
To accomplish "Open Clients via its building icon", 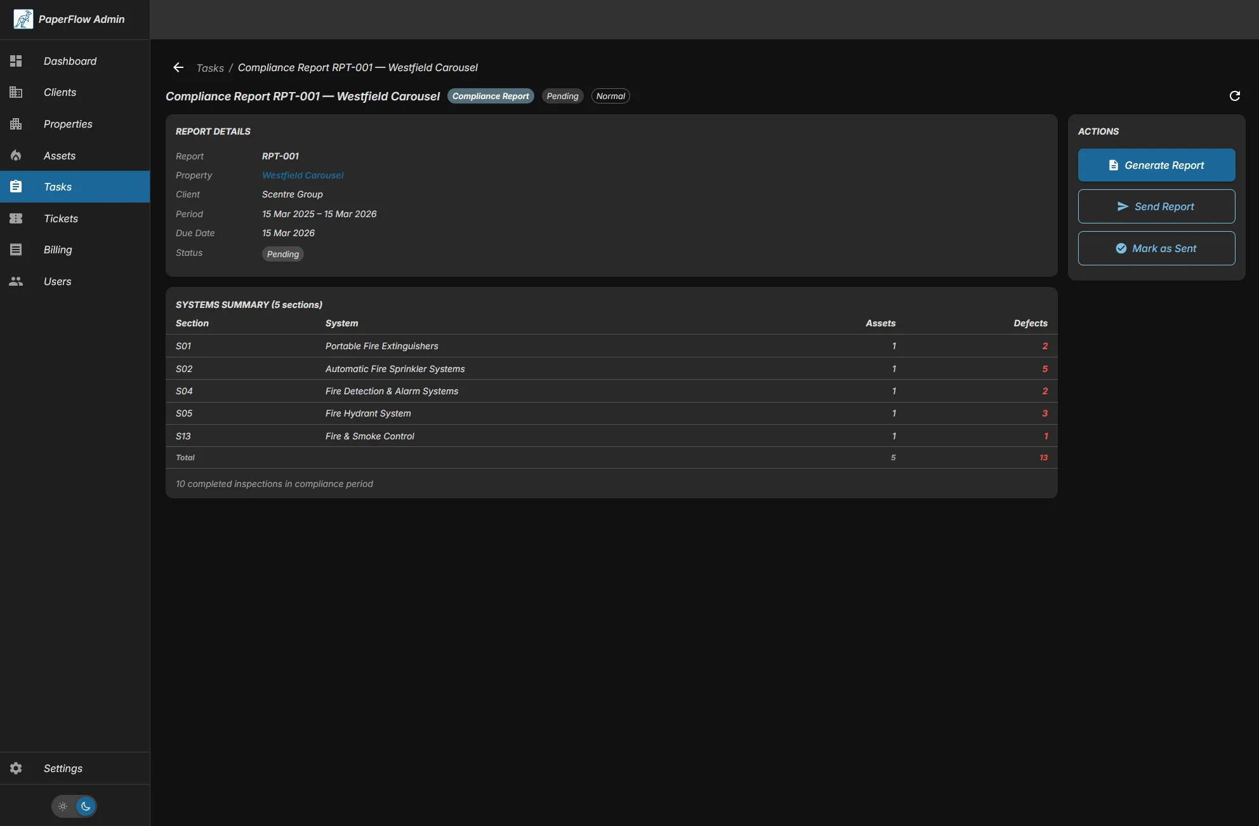I will [x=16, y=92].
